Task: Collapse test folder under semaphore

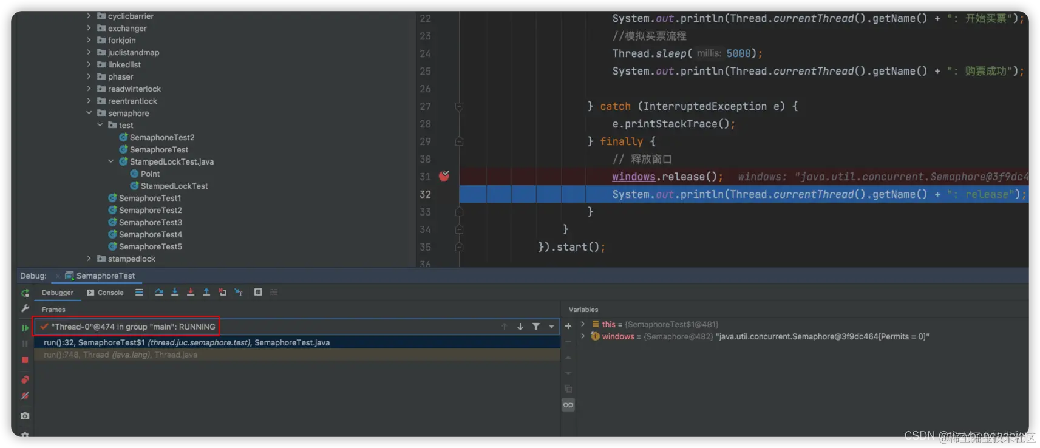Action: click(100, 125)
